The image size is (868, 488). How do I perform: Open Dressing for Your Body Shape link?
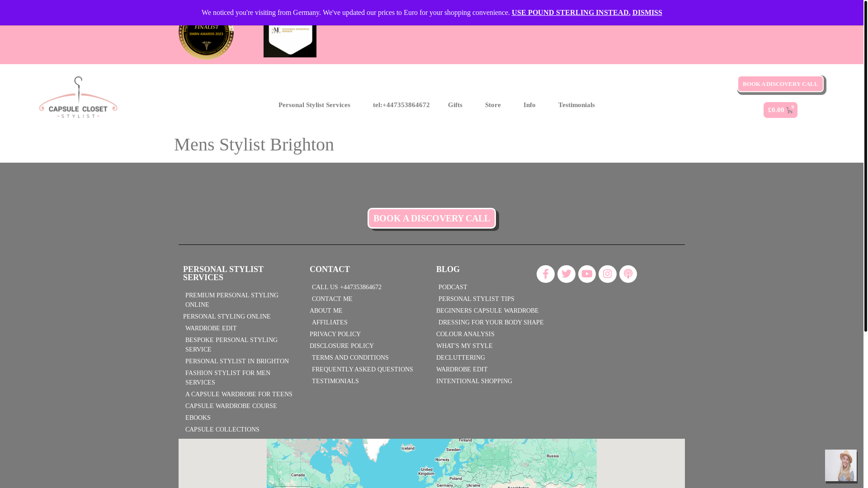491,323
